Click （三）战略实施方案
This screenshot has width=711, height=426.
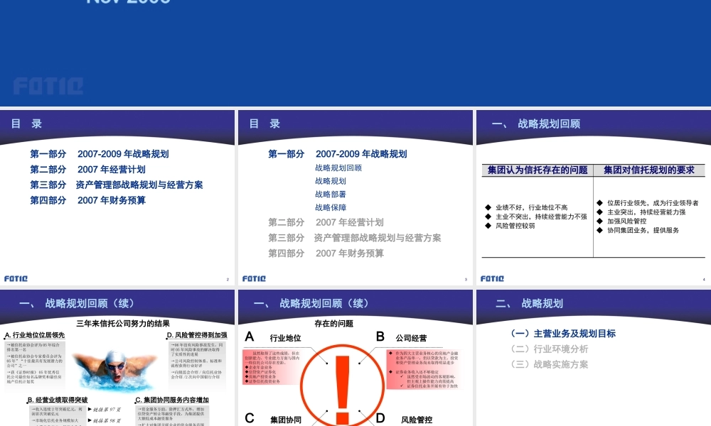[549, 364]
